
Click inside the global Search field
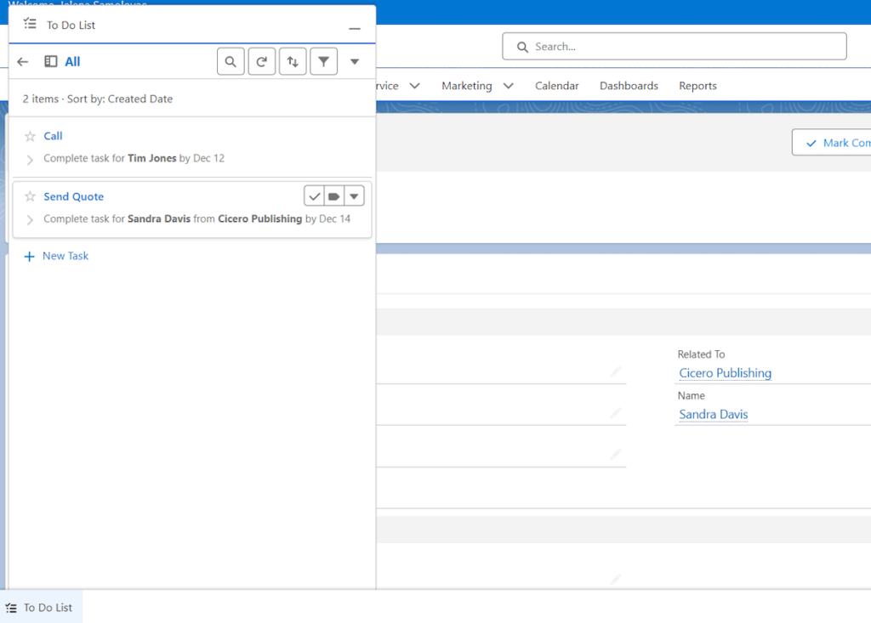[x=675, y=46]
